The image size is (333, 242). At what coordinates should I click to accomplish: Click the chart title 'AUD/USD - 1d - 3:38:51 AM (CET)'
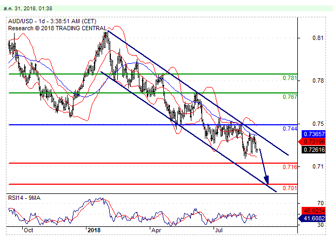52,21
